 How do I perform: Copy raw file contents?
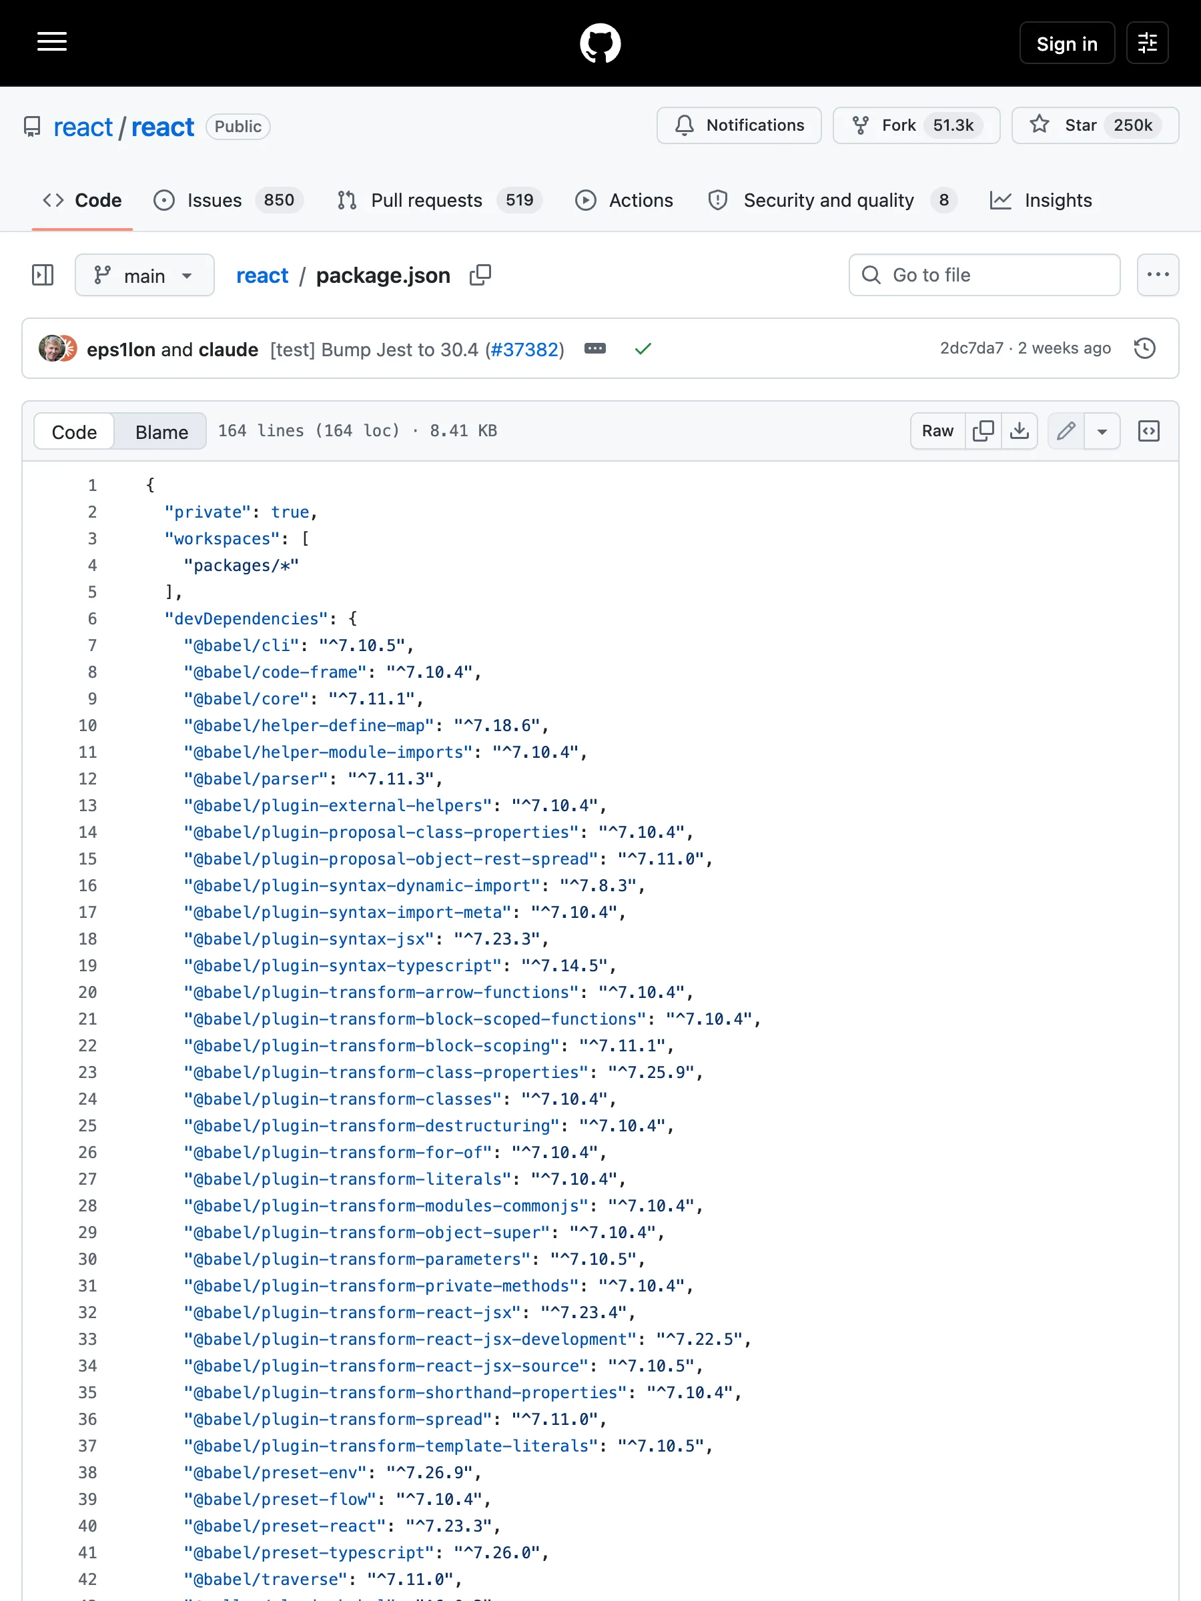(983, 432)
